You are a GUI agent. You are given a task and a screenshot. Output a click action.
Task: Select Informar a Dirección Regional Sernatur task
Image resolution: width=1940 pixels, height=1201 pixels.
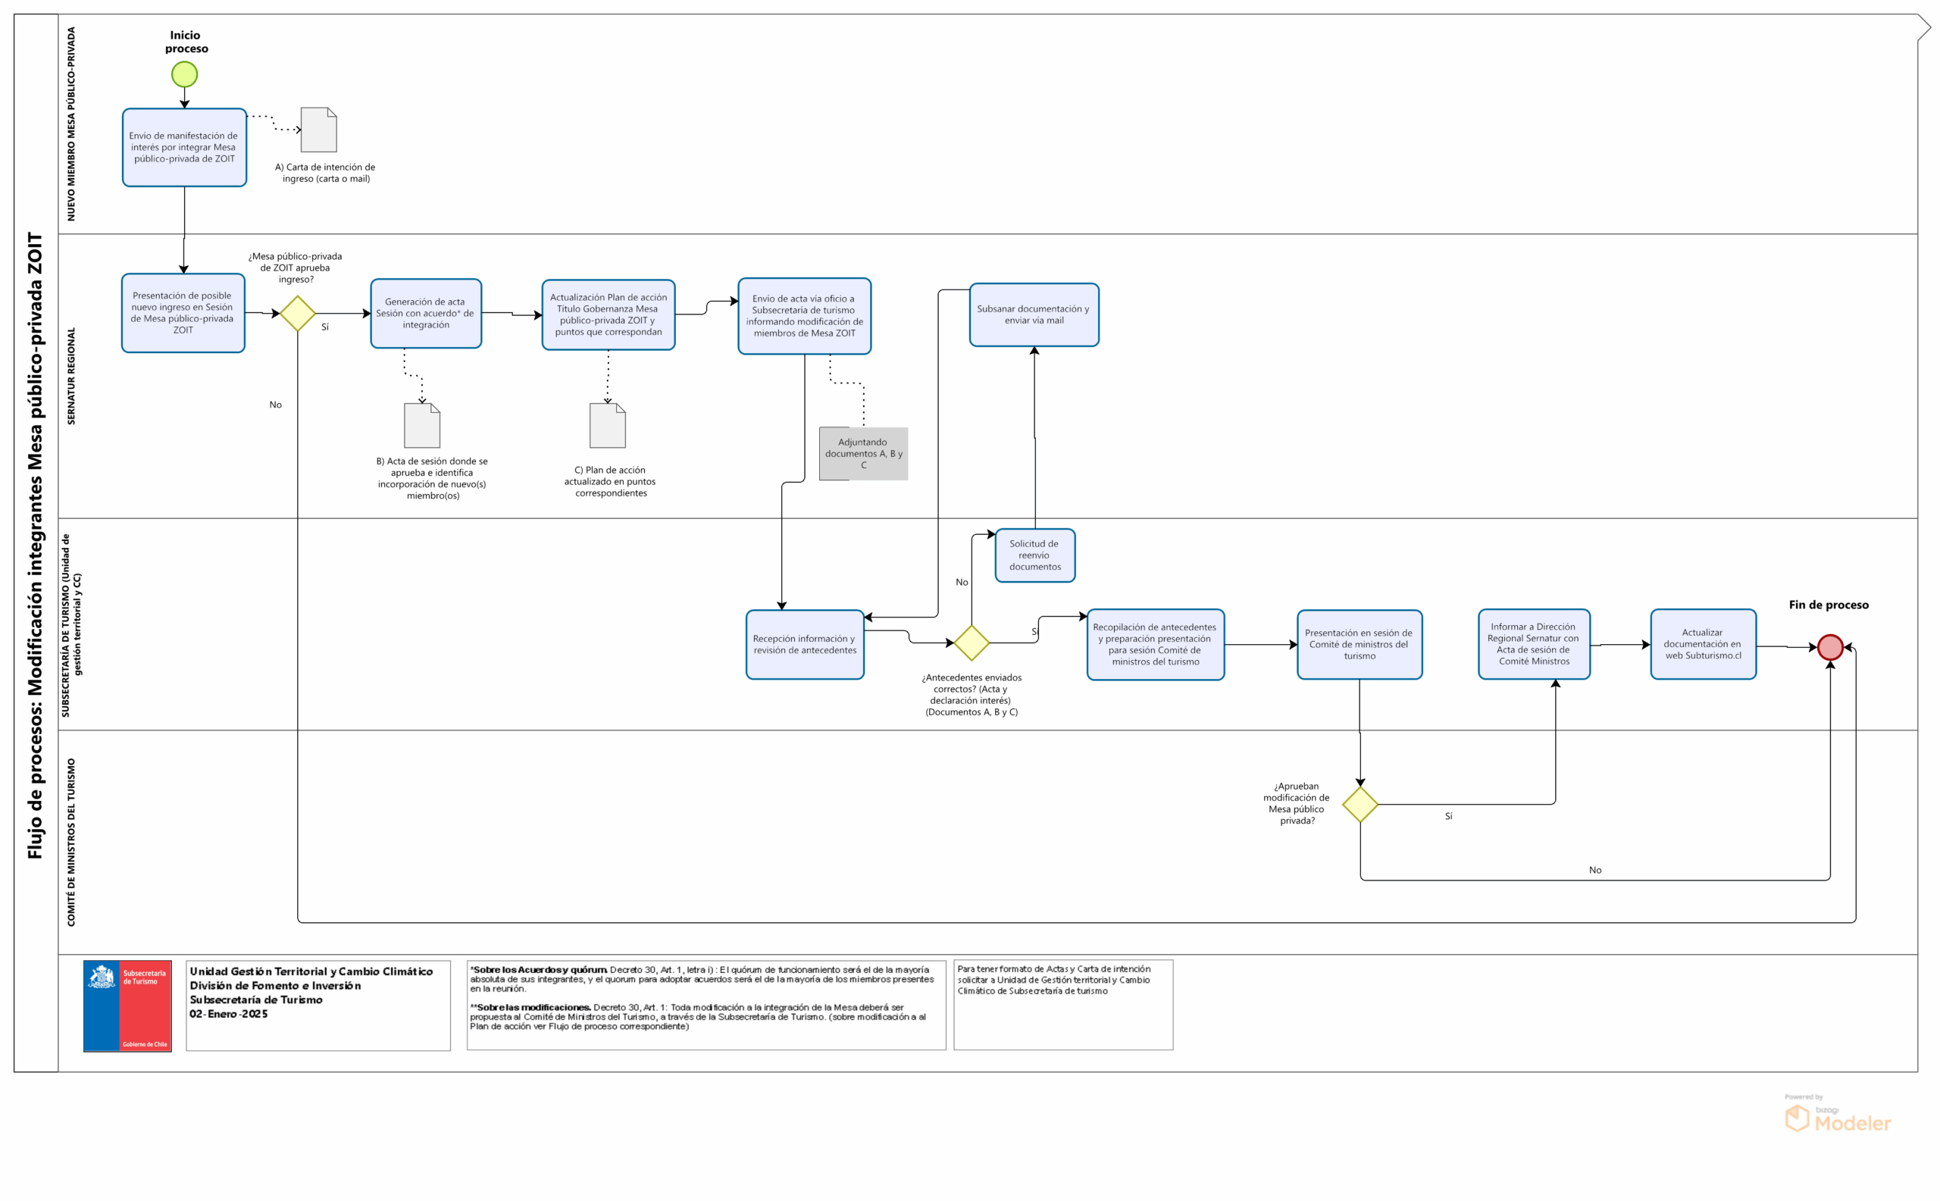pos(1533,644)
